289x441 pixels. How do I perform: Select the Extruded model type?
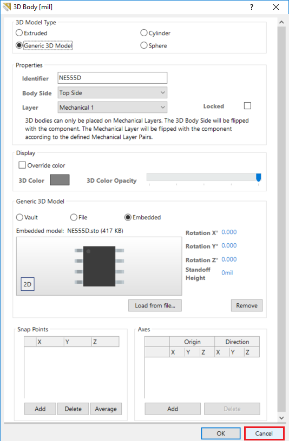31,33
